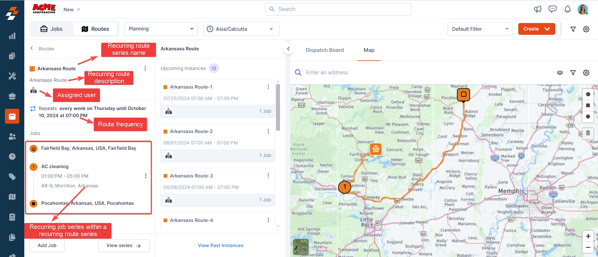
Task: Toggle satellite map view thumbnail
Action: pos(301,247)
